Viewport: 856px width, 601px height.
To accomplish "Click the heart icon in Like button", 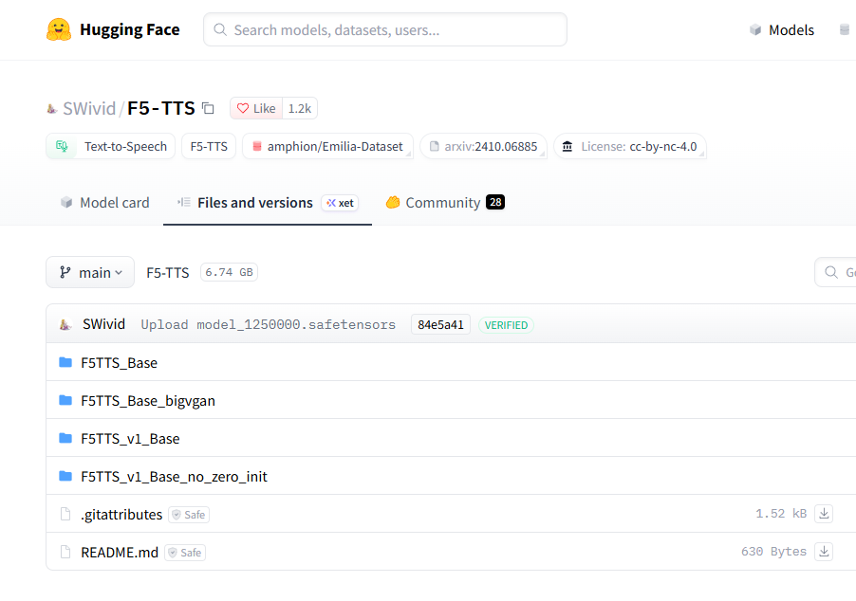I will (243, 108).
